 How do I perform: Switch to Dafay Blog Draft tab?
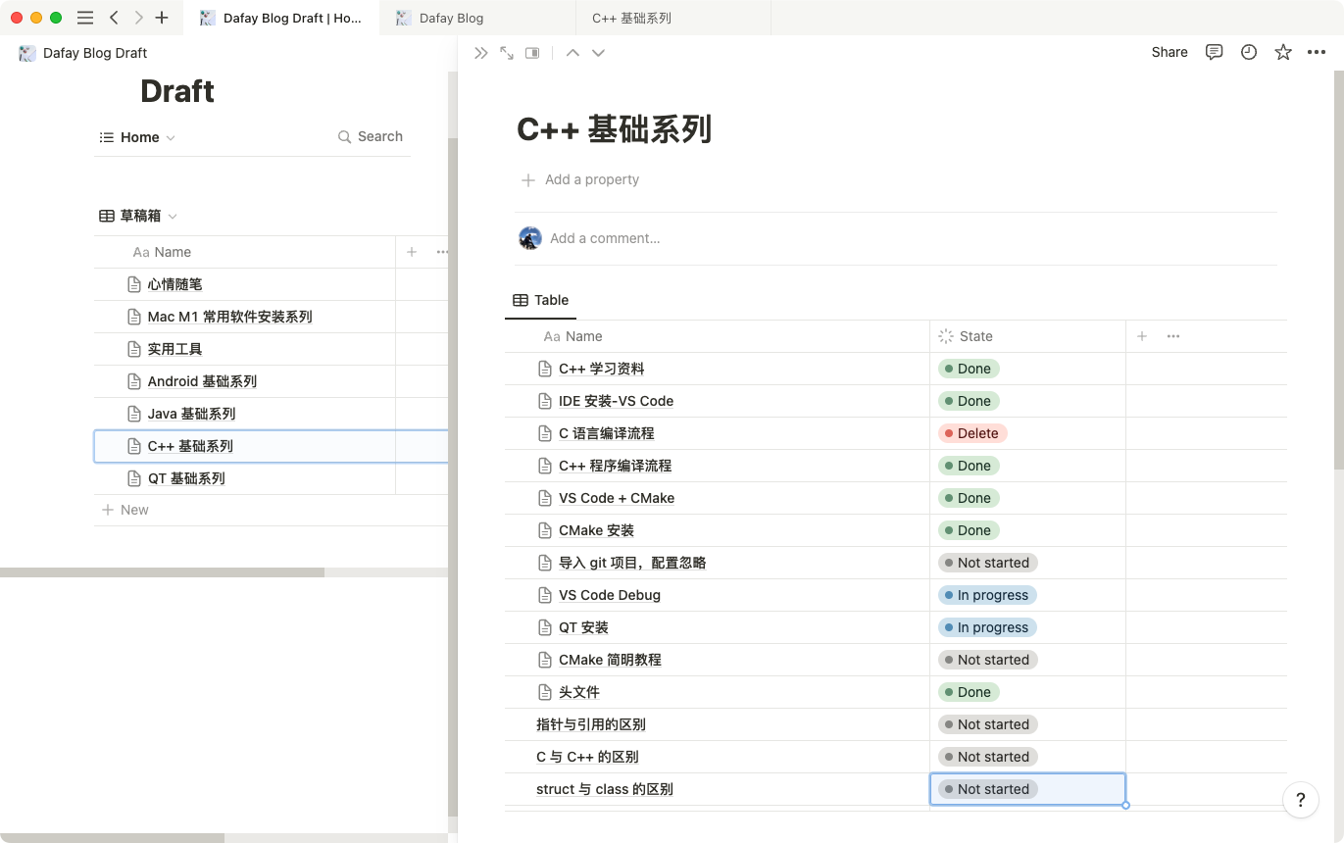(281, 18)
